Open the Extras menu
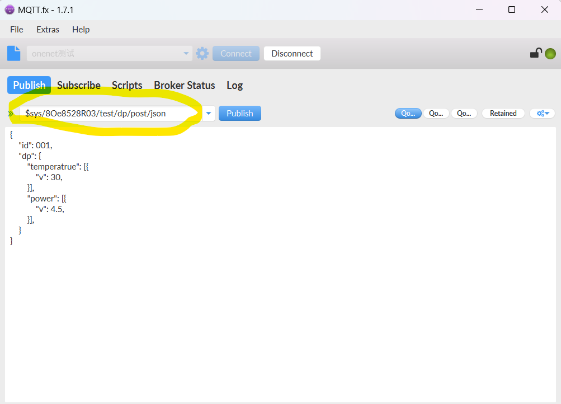This screenshot has width=561, height=404. click(x=48, y=29)
